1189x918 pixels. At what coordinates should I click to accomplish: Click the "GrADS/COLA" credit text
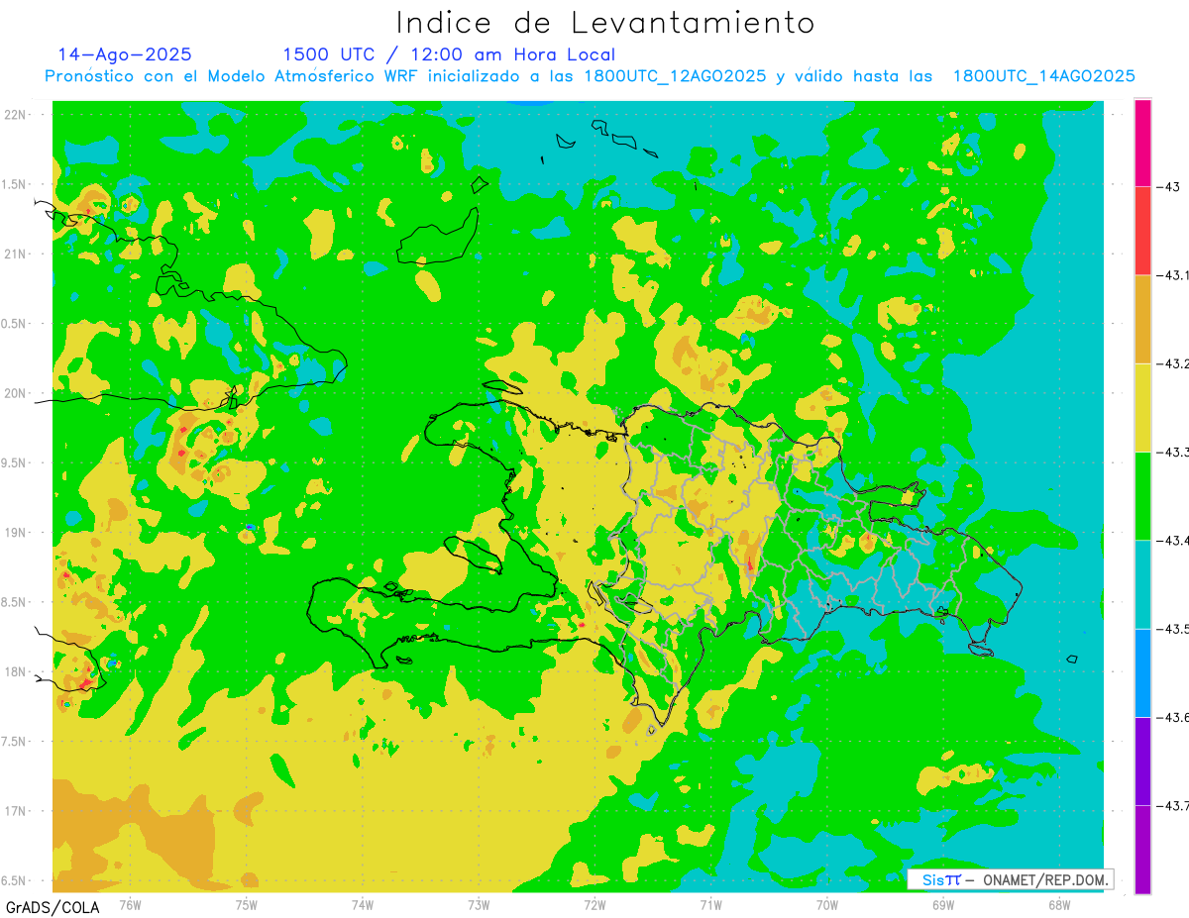(52, 907)
